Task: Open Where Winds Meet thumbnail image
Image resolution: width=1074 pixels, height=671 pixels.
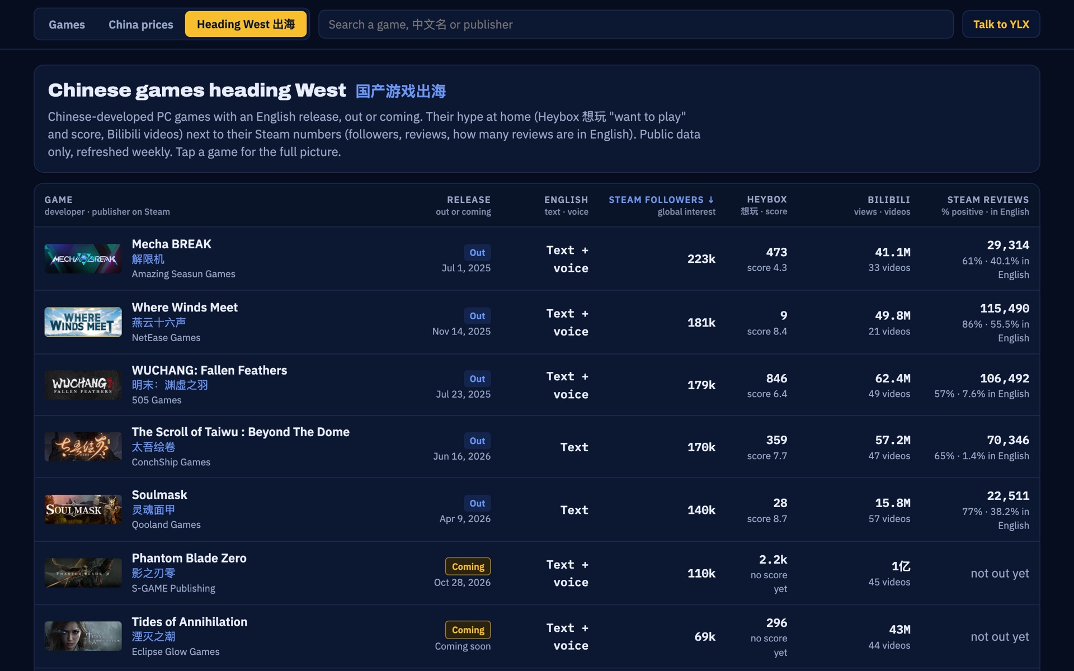Action: [83, 322]
